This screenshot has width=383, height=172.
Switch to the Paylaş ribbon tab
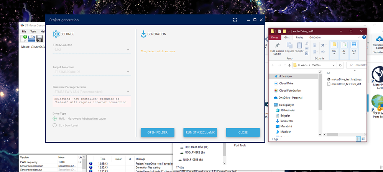coord(299,37)
